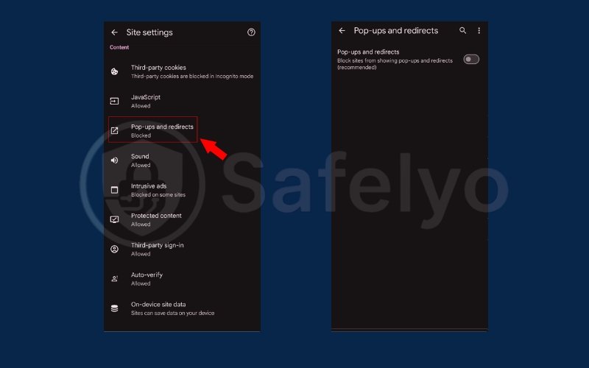The image size is (589, 368).
Task: Go back from Site settings screen
Action: coord(115,32)
